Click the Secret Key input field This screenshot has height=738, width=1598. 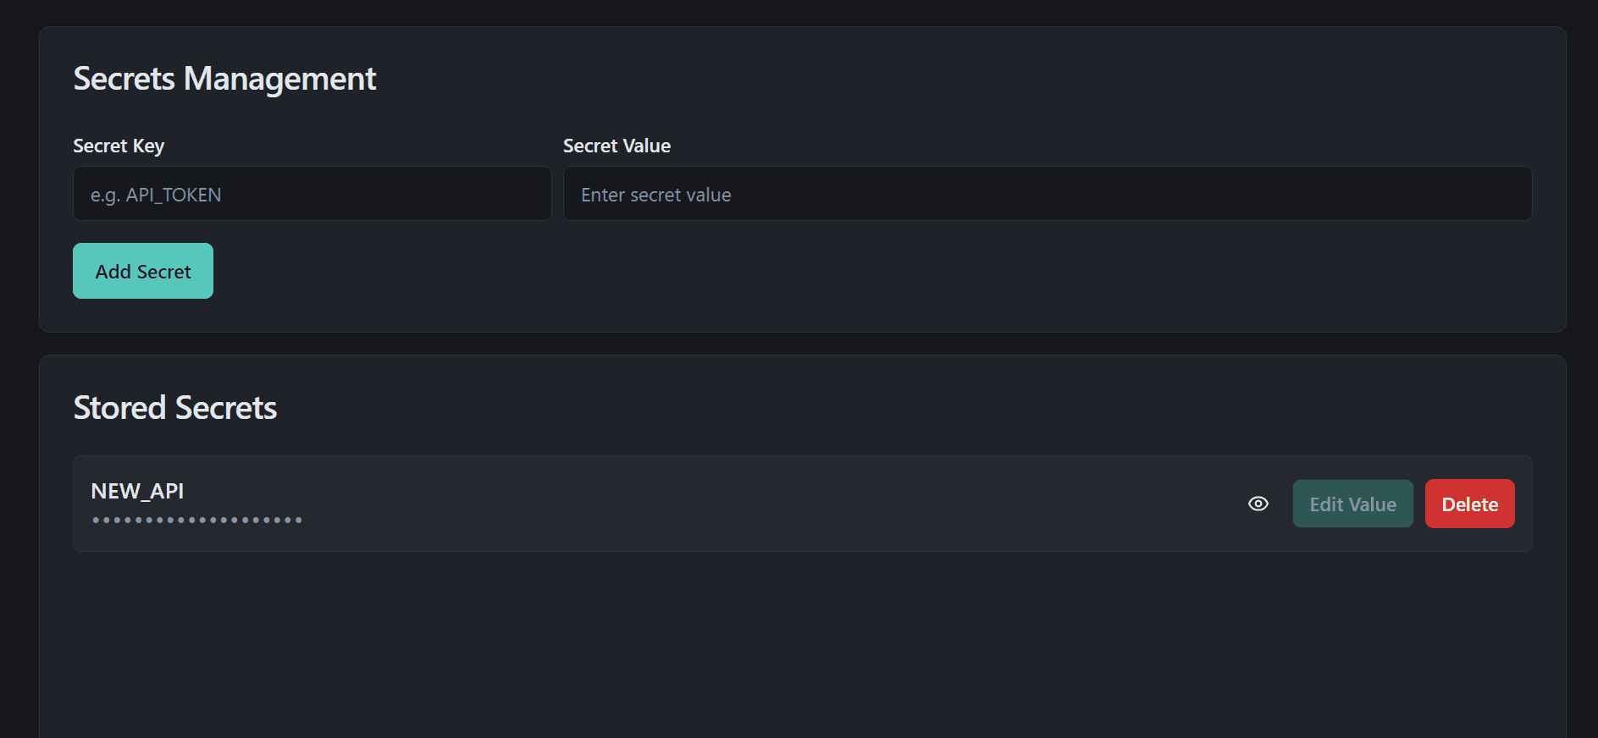(x=312, y=194)
